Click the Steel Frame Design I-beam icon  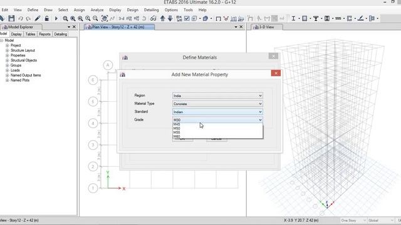(x=293, y=18)
